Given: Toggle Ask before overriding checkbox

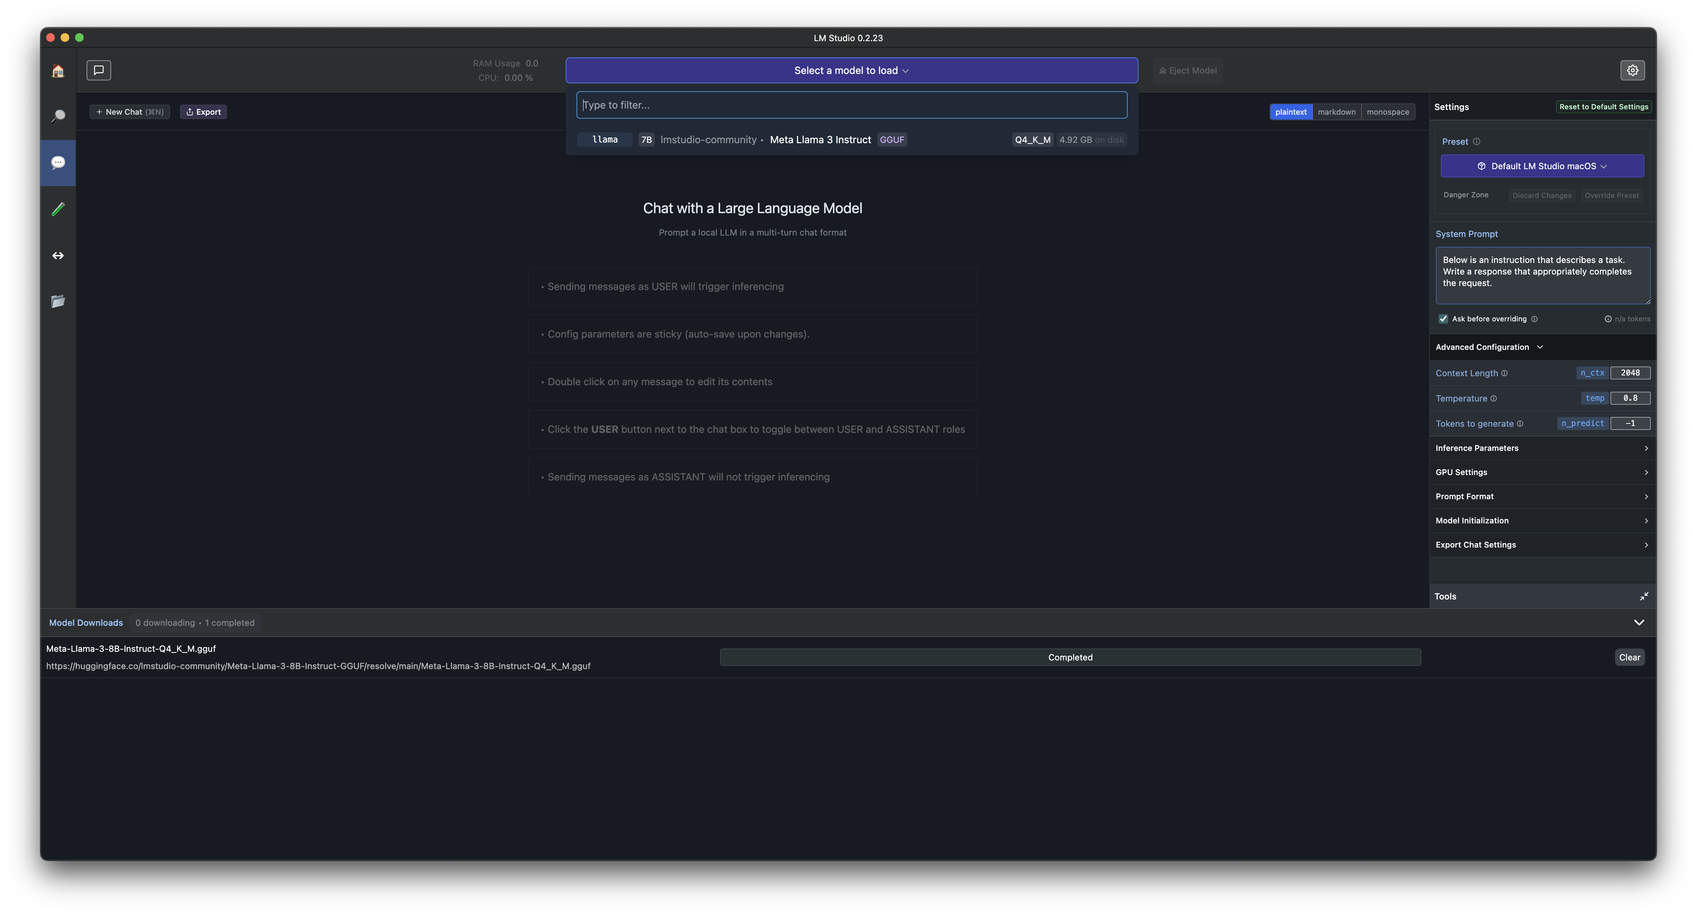Looking at the screenshot, I should click(x=1443, y=319).
